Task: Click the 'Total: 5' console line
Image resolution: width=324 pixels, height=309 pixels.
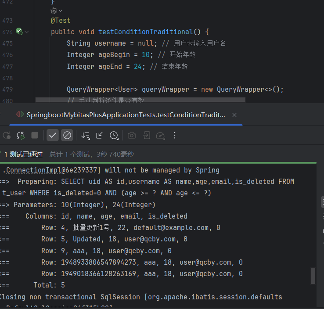Action: [x=32, y=285]
